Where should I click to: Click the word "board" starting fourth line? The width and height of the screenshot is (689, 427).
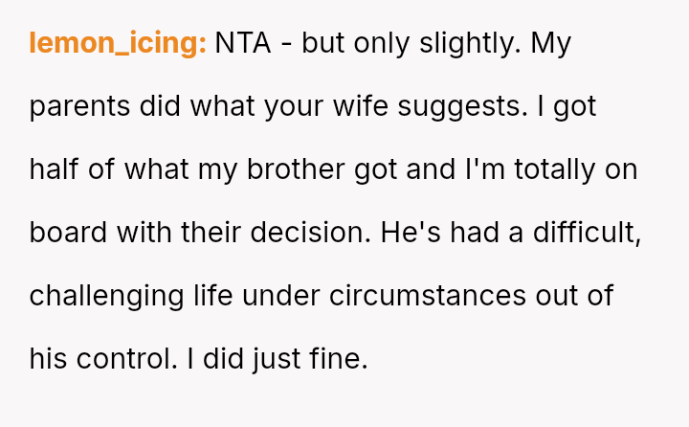tap(68, 233)
